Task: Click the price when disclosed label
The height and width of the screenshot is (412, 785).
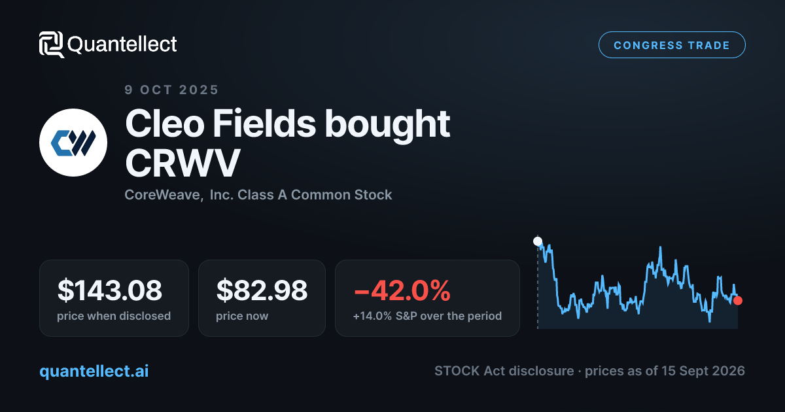Action: click(x=114, y=316)
